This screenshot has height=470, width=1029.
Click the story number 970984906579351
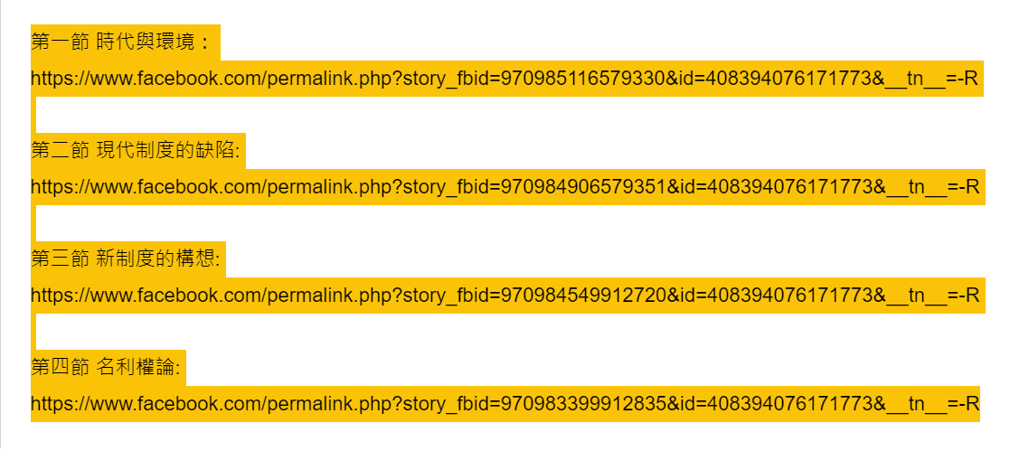pyautogui.click(x=583, y=187)
